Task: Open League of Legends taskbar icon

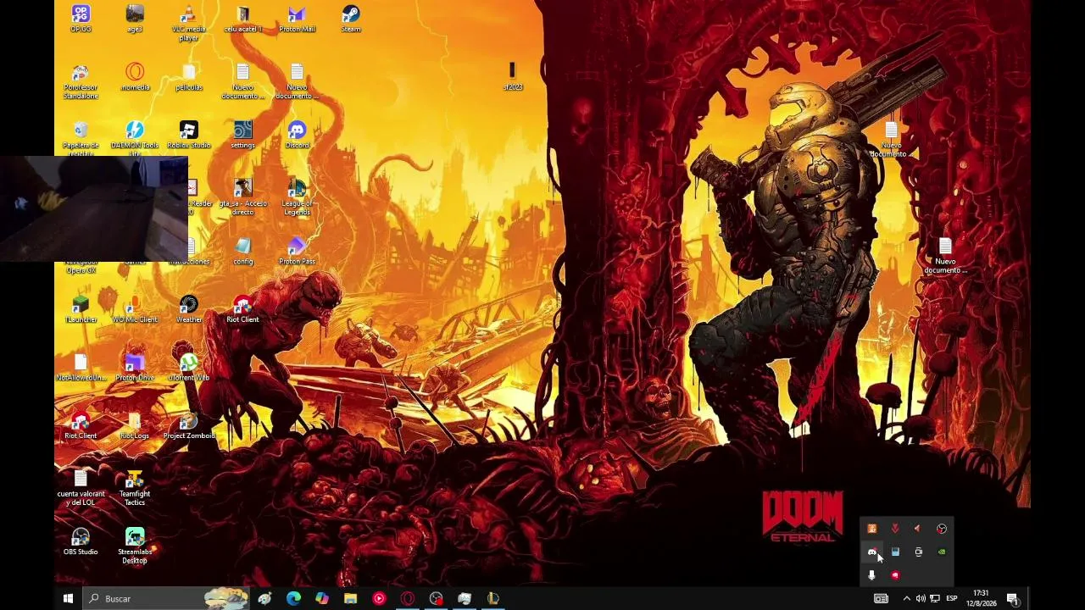Action: tap(492, 598)
